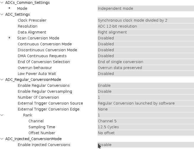The width and height of the screenshot is (194, 149).
Task: Collapse the Rank sub-tree arrow
Action: tap(2, 115)
